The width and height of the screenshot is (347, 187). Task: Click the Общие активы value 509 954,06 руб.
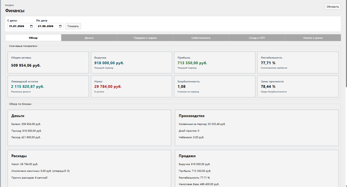click(x=26, y=65)
